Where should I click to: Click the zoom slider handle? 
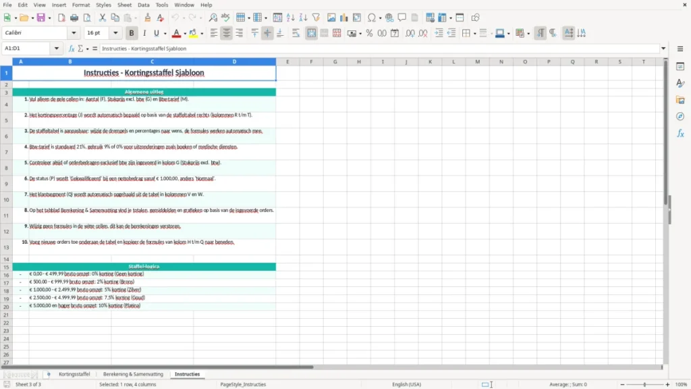click(x=644, y=384)
